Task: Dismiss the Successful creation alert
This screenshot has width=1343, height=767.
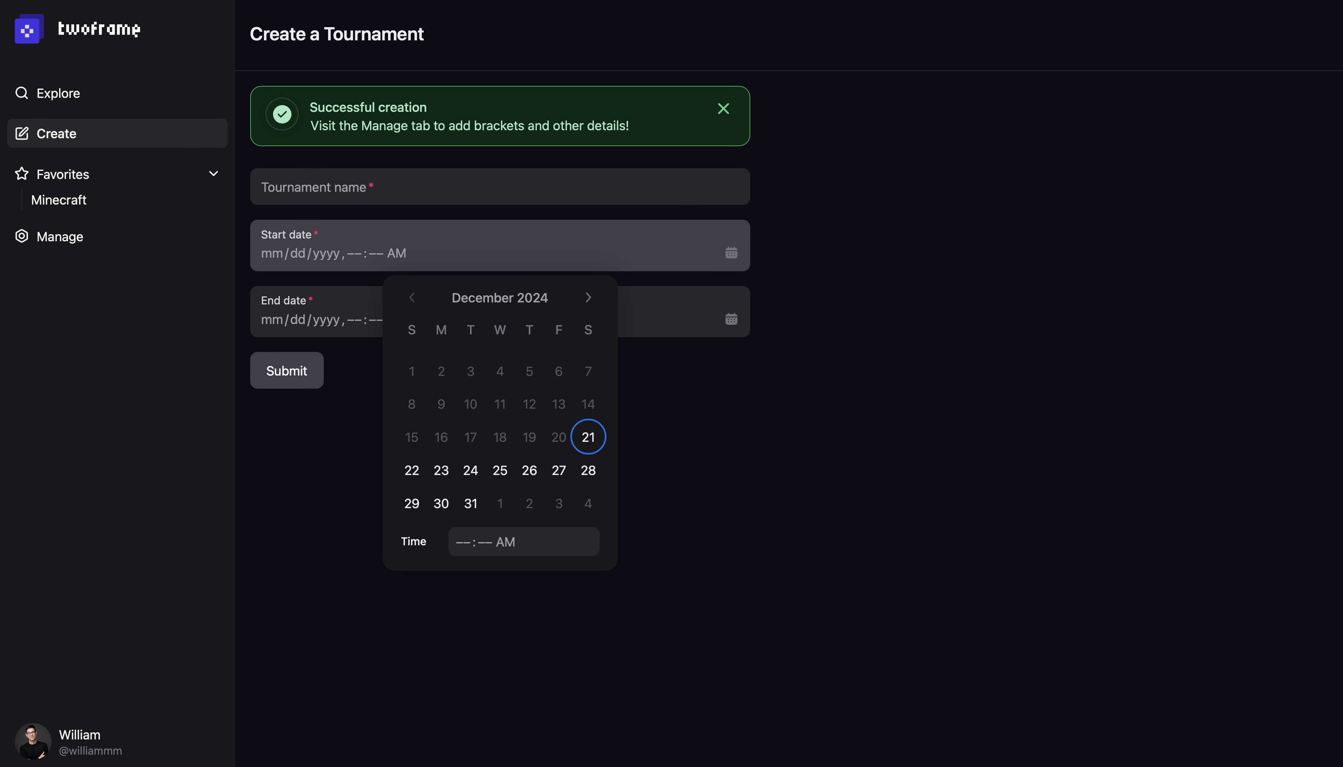Action: coord(723,109)
